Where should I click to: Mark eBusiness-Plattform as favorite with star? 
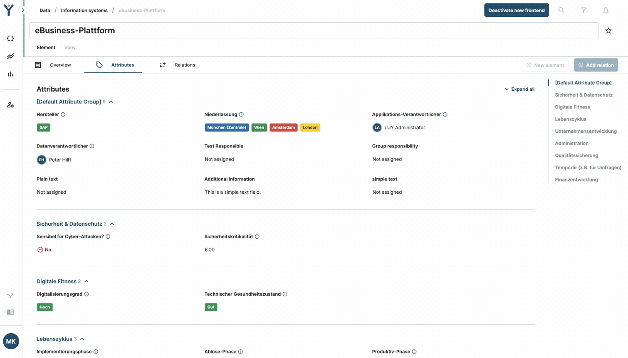click(x=608, y=31)
